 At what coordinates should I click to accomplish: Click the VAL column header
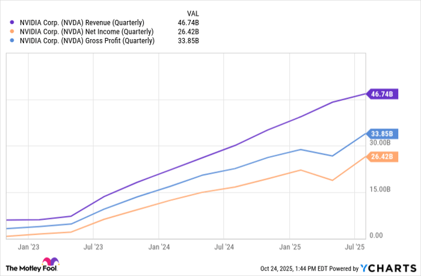(x=193, y=13)
